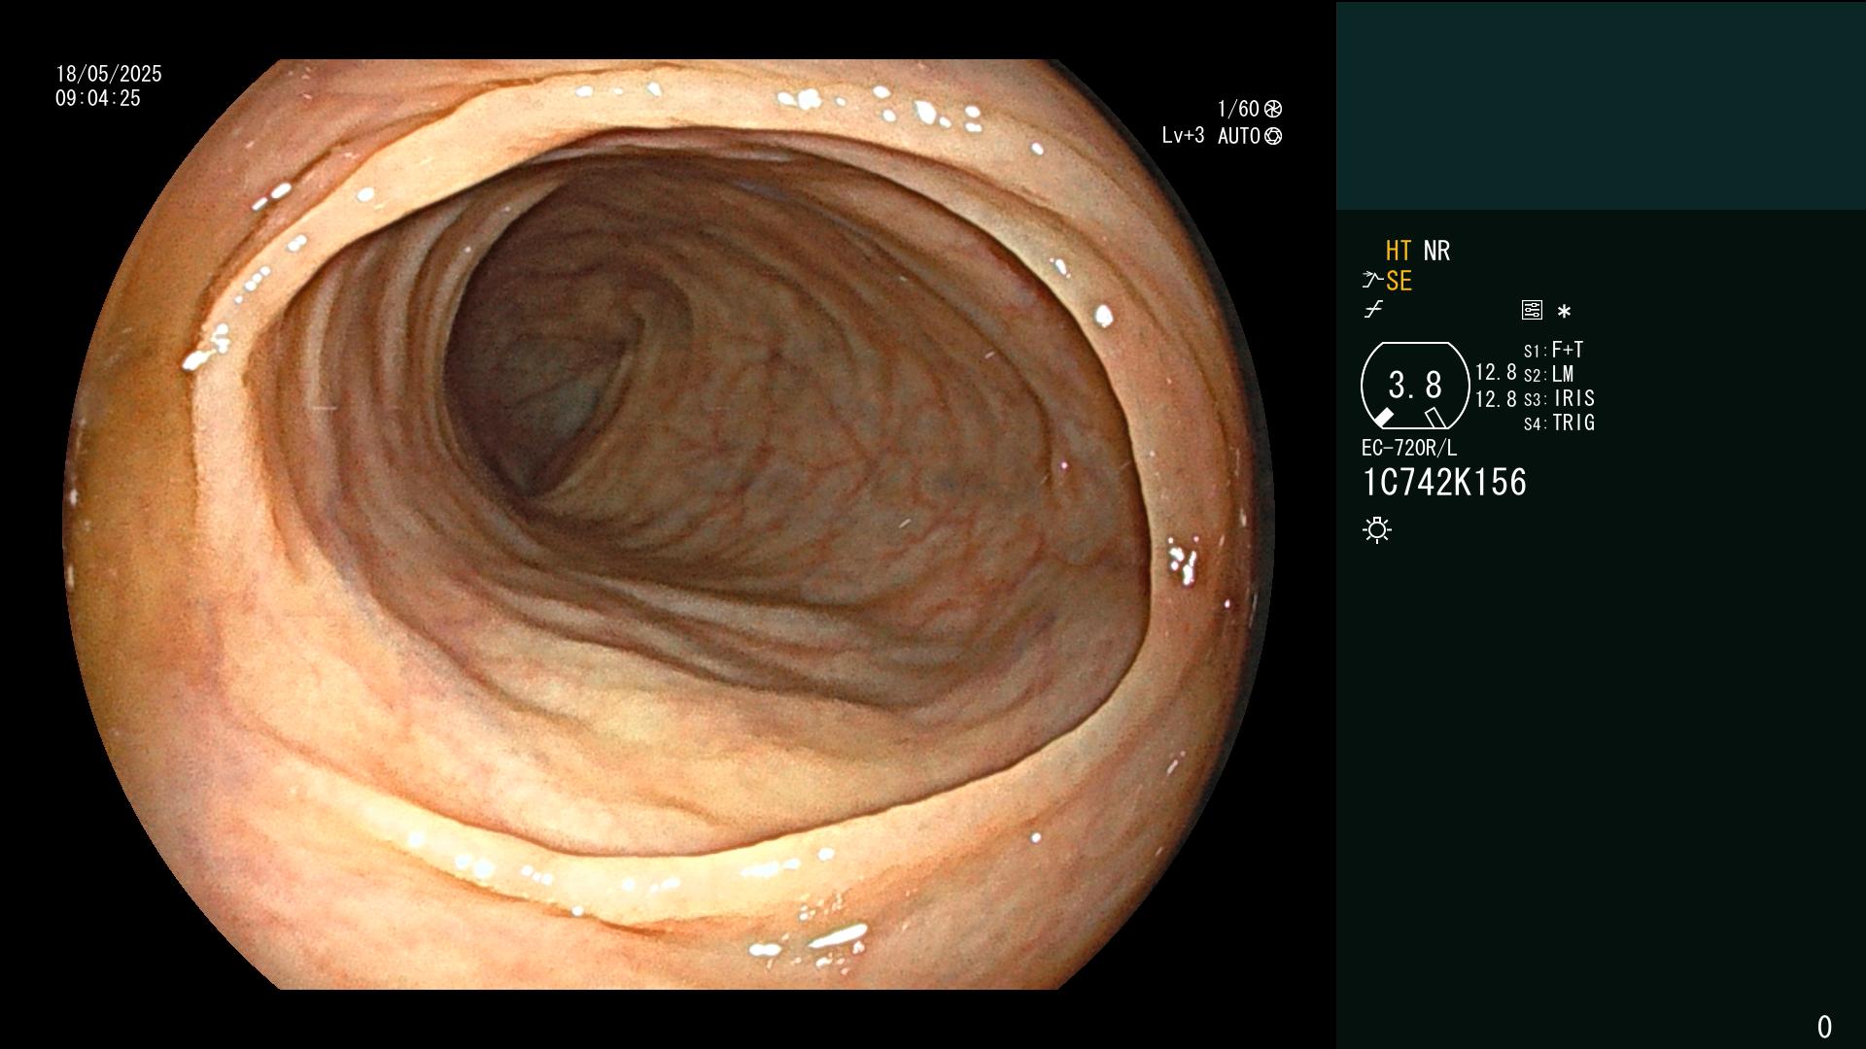Click the NR noise reduction label
Image resolution: width=1866 pixels, height=1049 pixels.
point(1436,251)
